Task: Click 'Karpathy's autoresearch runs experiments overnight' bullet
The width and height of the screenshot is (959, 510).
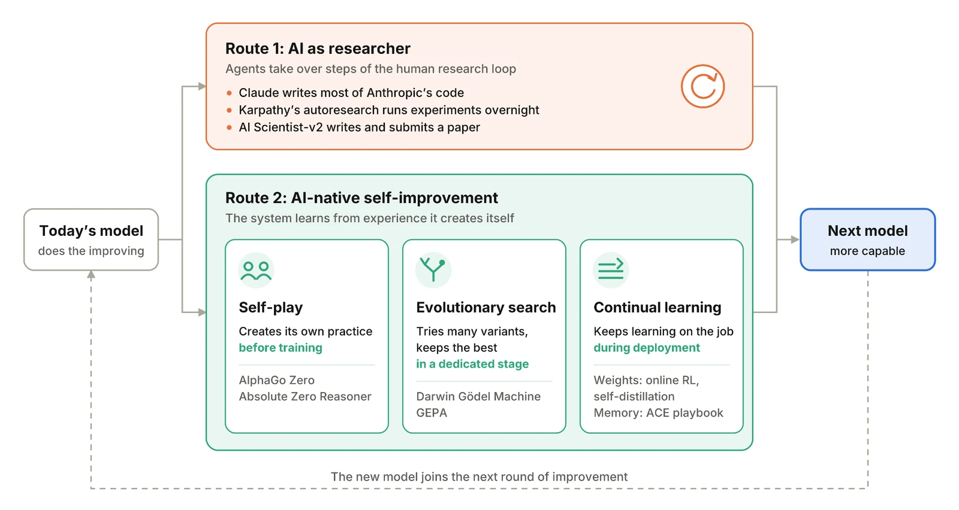Action: (389, 110)
